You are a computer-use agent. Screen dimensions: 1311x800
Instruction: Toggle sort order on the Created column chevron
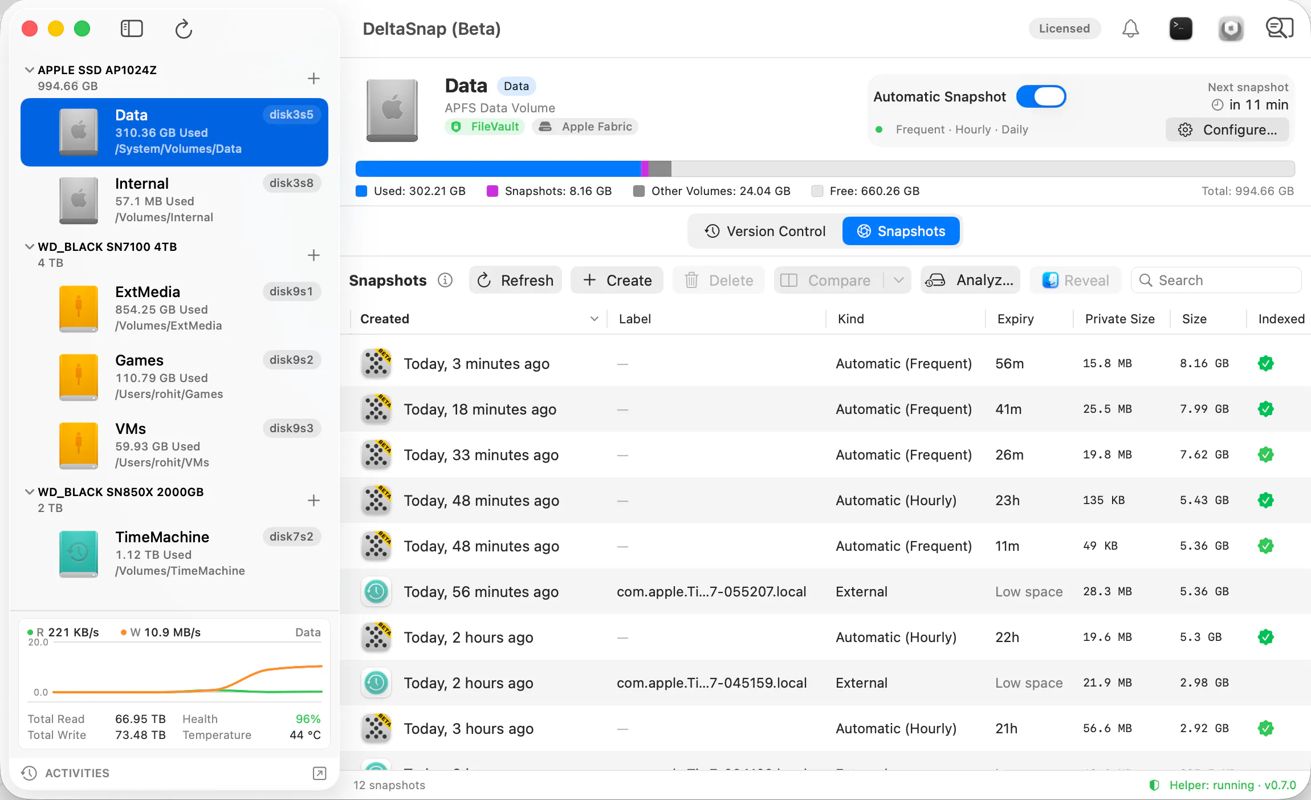point(594,319)
